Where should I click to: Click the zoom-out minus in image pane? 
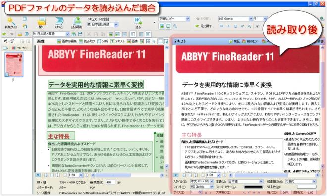coord(65,175)
